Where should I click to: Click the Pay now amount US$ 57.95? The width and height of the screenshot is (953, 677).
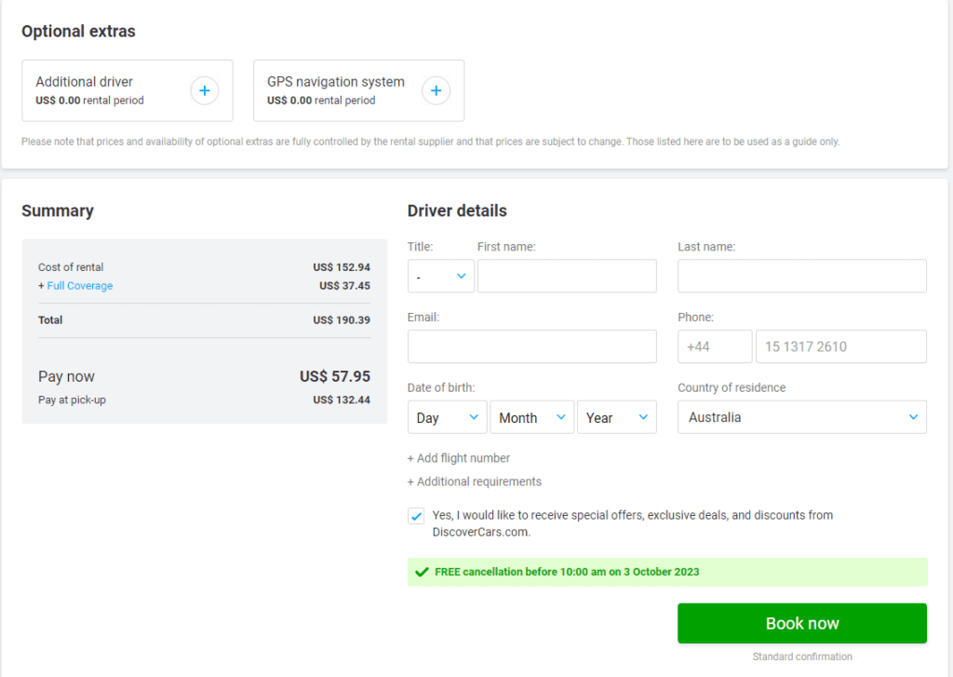coord(335,376)
